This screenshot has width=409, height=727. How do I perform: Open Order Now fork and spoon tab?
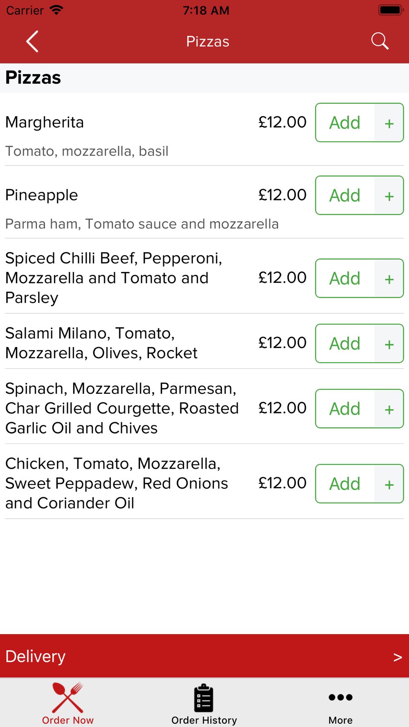tap(68, 704)
